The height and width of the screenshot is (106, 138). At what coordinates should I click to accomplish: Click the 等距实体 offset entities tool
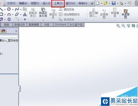pyautogui.click(x=53, y=14)
